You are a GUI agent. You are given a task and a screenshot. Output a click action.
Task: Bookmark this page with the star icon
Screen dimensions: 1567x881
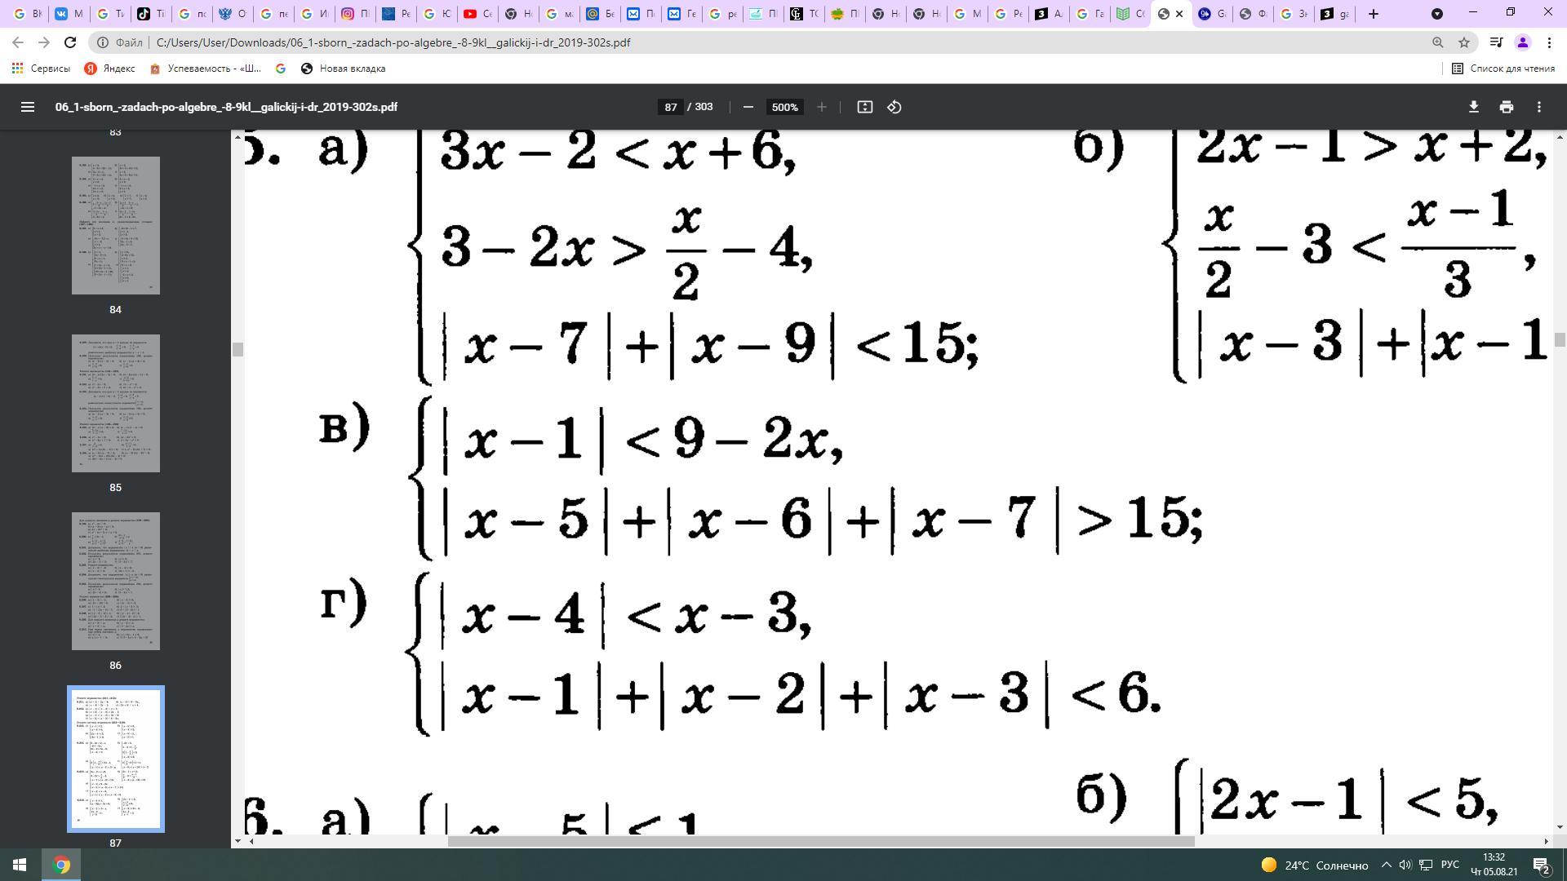[1464, 42]
